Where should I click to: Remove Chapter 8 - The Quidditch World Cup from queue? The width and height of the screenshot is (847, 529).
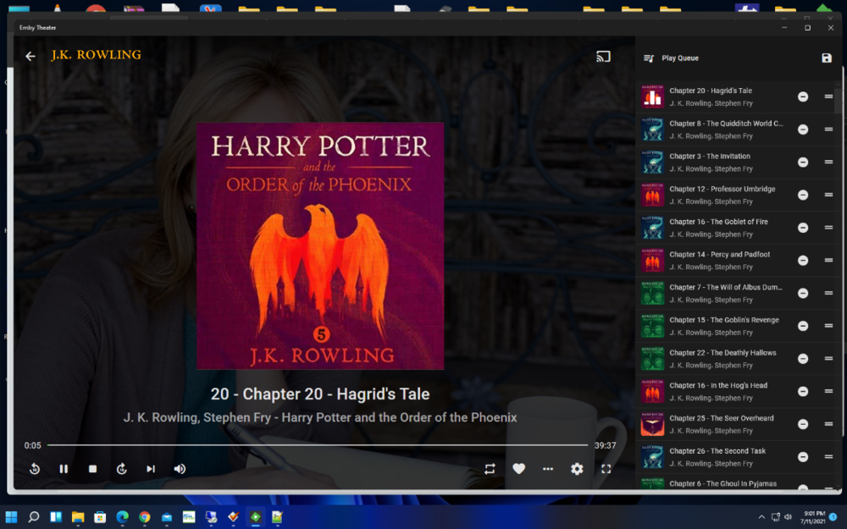coord(803,129)
